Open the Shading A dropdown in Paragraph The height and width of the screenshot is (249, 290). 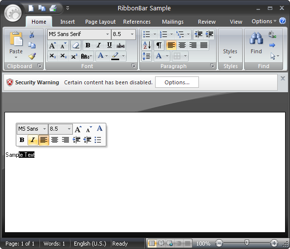tap(167, 56)
